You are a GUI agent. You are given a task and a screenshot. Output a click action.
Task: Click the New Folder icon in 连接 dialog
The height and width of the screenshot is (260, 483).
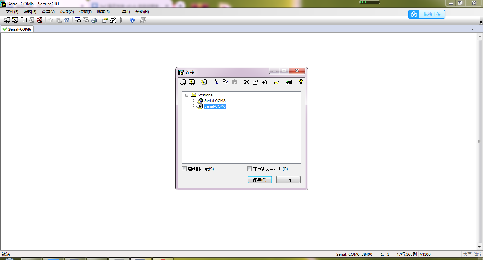[x=277, y=82]
